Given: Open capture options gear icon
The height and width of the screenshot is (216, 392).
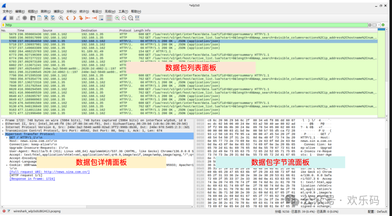Looking at the screenshot, I should (25, 18).
